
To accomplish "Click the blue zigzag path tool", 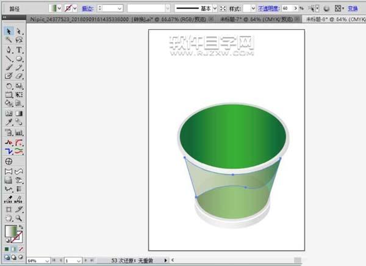I will click(9, 151).
